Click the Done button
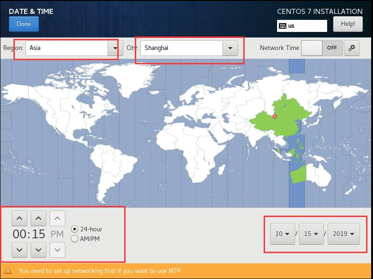The width and height of the screenshot is (373, 279). click(x=24, y=24)
